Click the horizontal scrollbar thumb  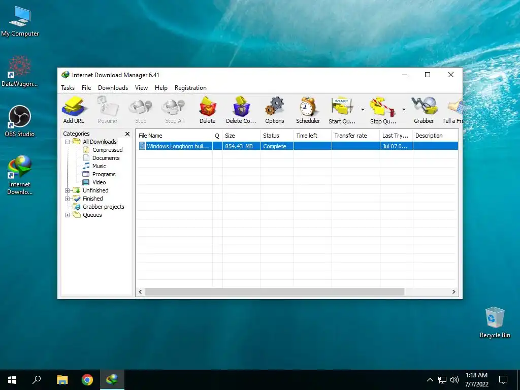(x=275, y=292)
